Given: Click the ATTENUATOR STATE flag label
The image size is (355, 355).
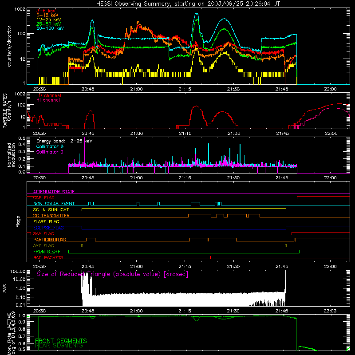Looking at the screenshot, I should click(x=54, y=192).
